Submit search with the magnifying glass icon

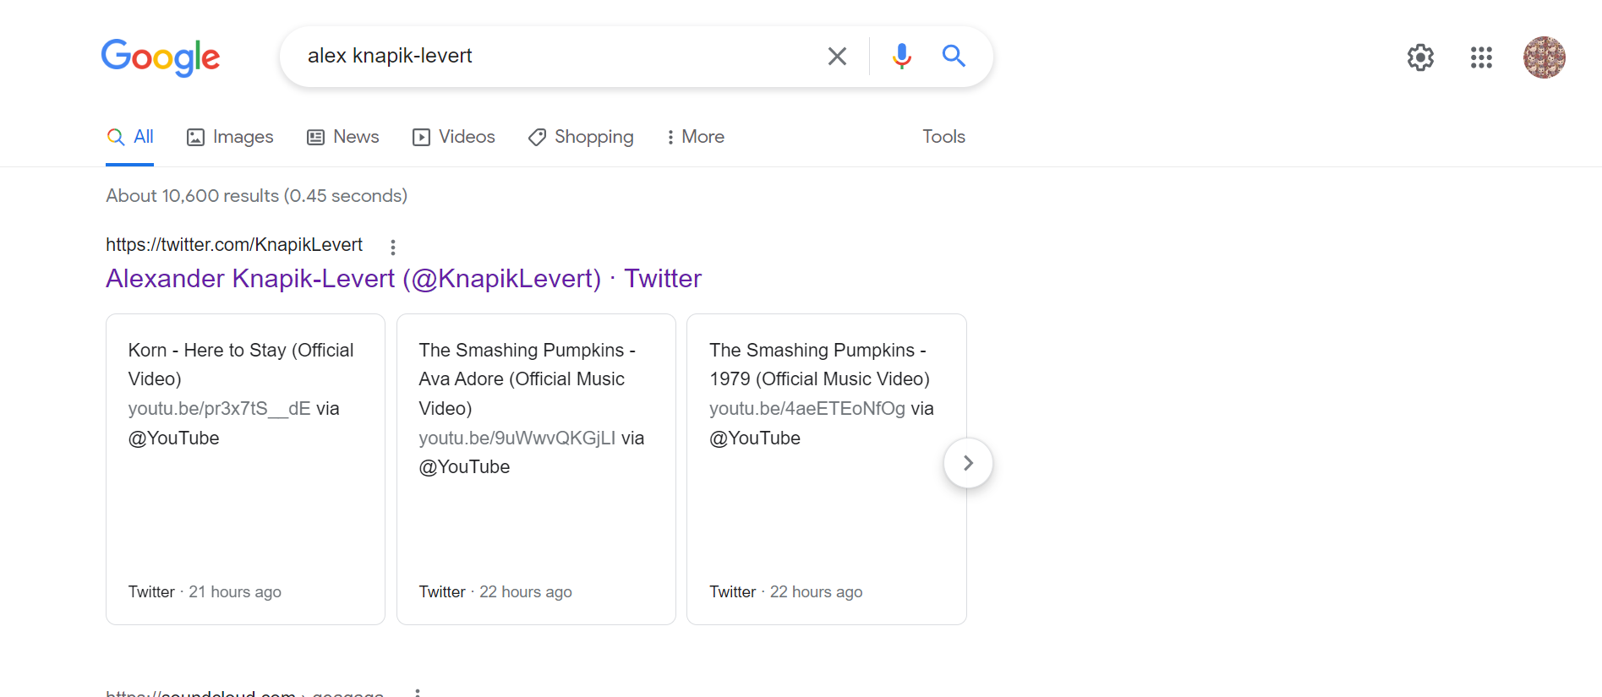pyautogui.click(x=954, y=56)
